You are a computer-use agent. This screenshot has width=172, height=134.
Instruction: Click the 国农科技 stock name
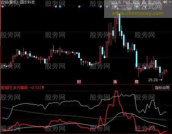28,2
